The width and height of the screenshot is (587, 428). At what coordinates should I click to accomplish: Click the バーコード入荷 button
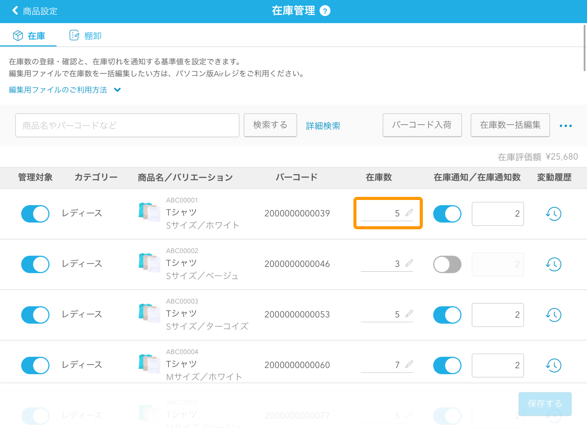422,125
